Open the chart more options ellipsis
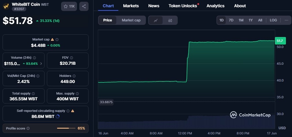292x137 pixels. tap(287, 20)
